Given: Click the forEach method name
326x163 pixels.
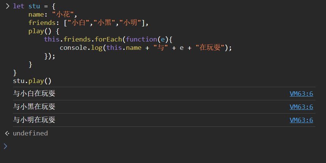Looking at the screenshot, I should click(x=111, y=39).
